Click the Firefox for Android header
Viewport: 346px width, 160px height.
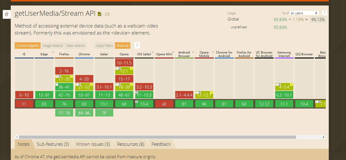click(244, 54)
